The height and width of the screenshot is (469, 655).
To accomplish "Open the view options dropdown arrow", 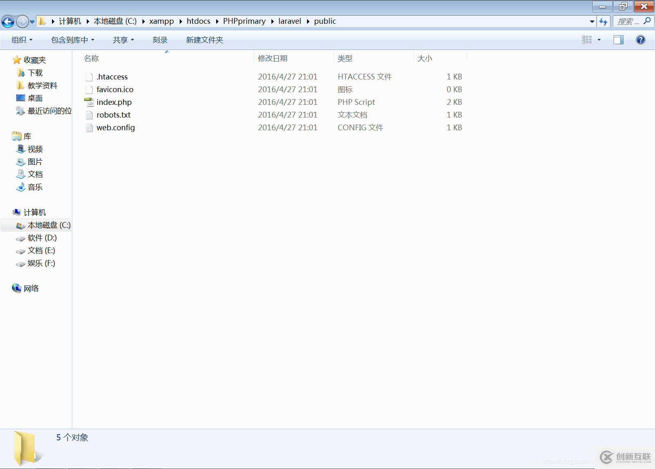I will pyautogui.click(x=599, y=40).
